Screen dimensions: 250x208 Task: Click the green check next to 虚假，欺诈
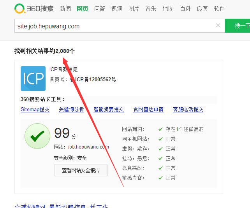point(160,149)
